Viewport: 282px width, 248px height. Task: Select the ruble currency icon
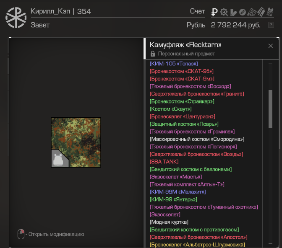coord(214,12)
